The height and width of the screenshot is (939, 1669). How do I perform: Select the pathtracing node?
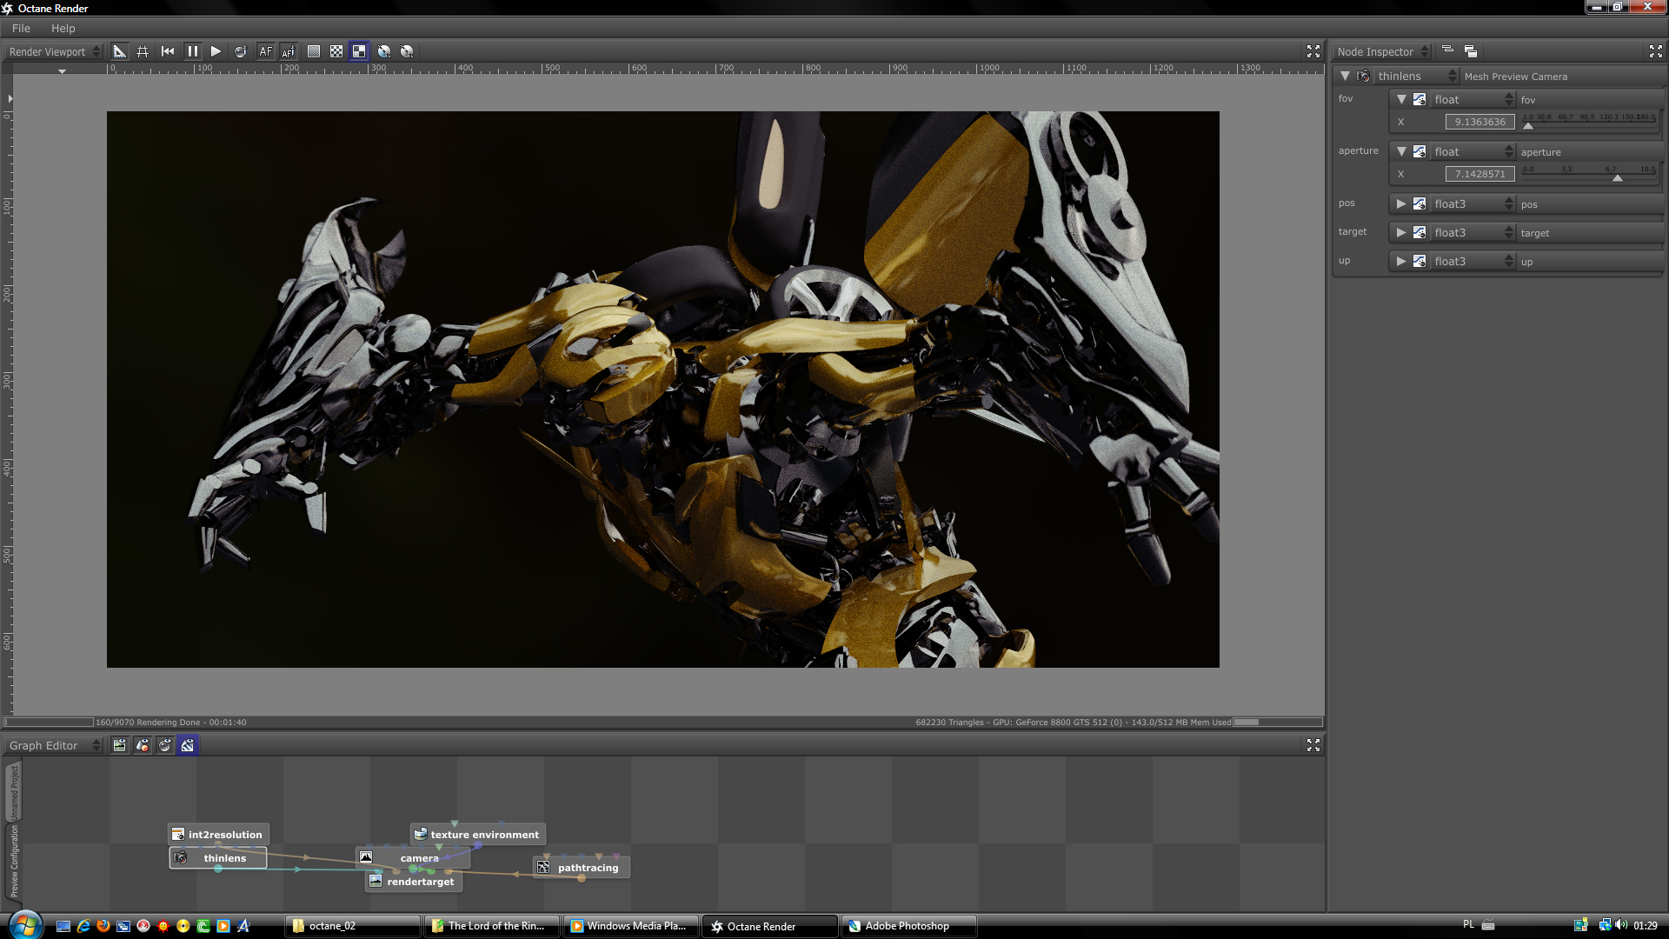click(x=588, y=867)
